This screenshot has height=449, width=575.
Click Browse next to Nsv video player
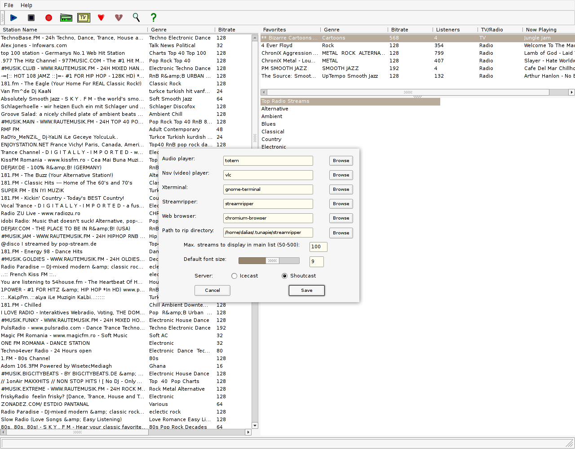point(341,175)
